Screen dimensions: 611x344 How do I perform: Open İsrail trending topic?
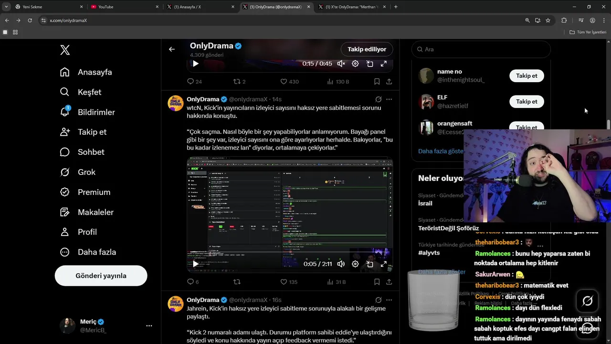[425, 203]
